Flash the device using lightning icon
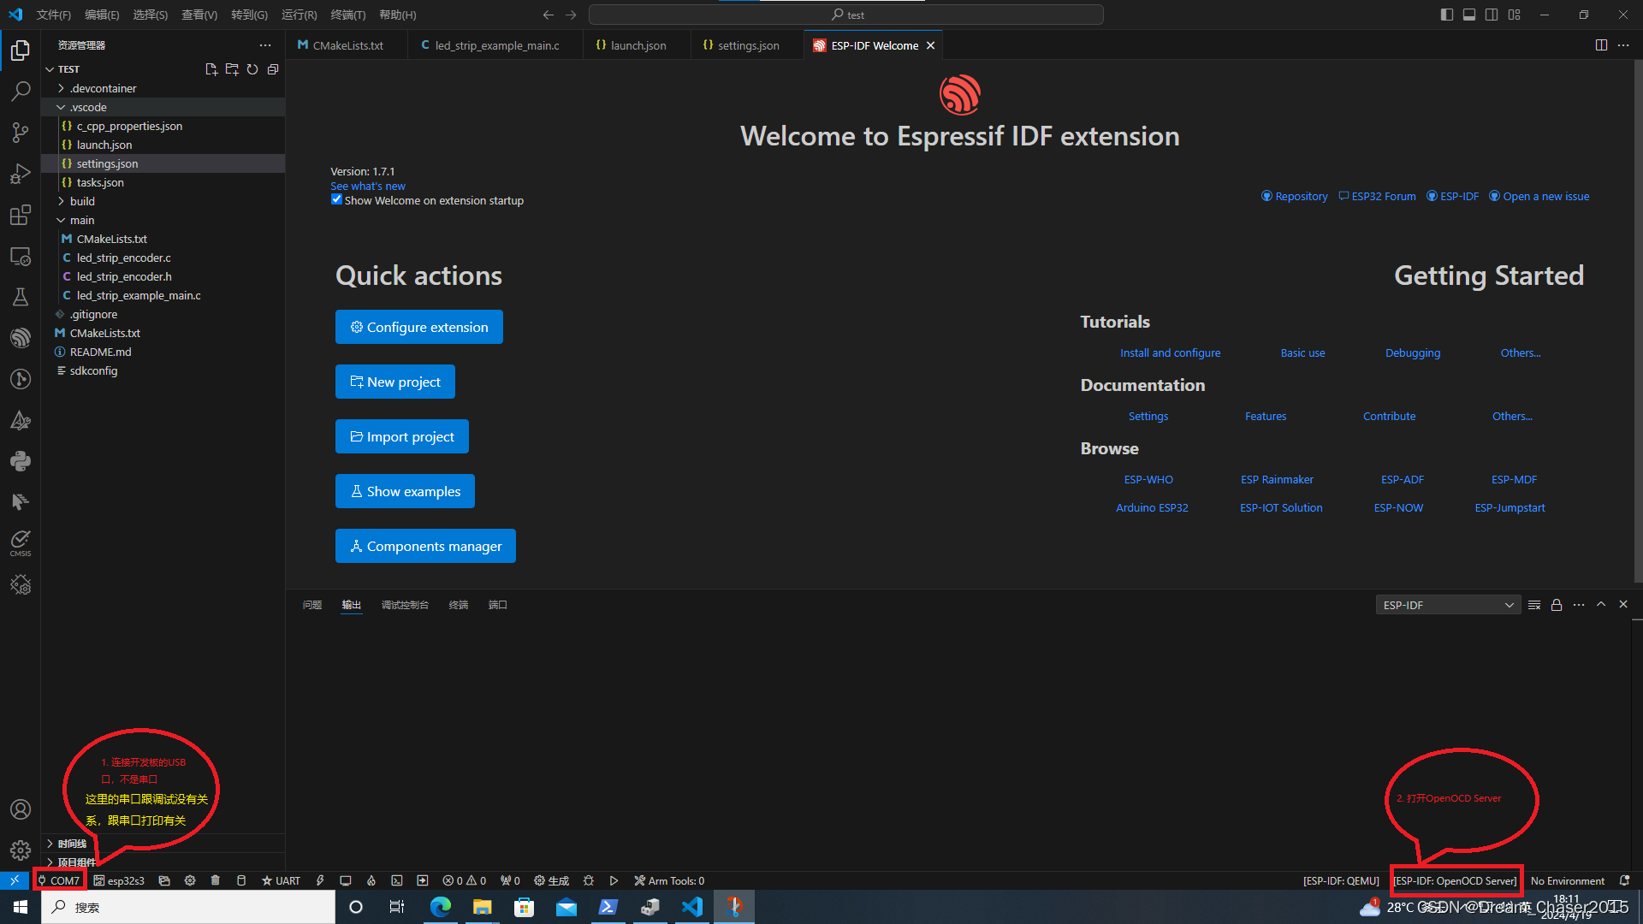 pos(320,880)
